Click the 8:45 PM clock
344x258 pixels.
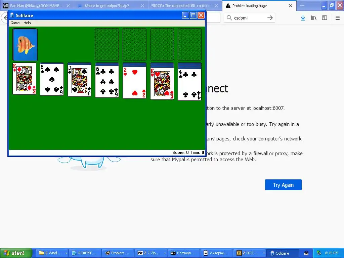(x=332, y=253)
